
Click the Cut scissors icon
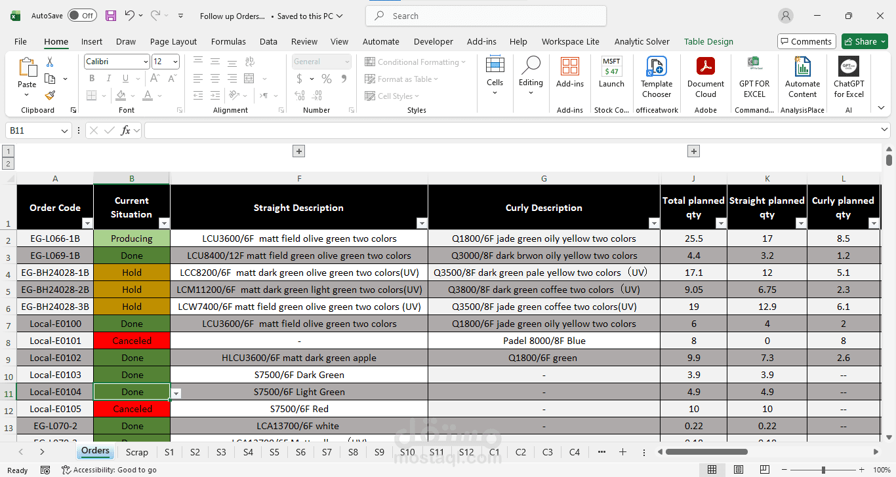point(50,62)
